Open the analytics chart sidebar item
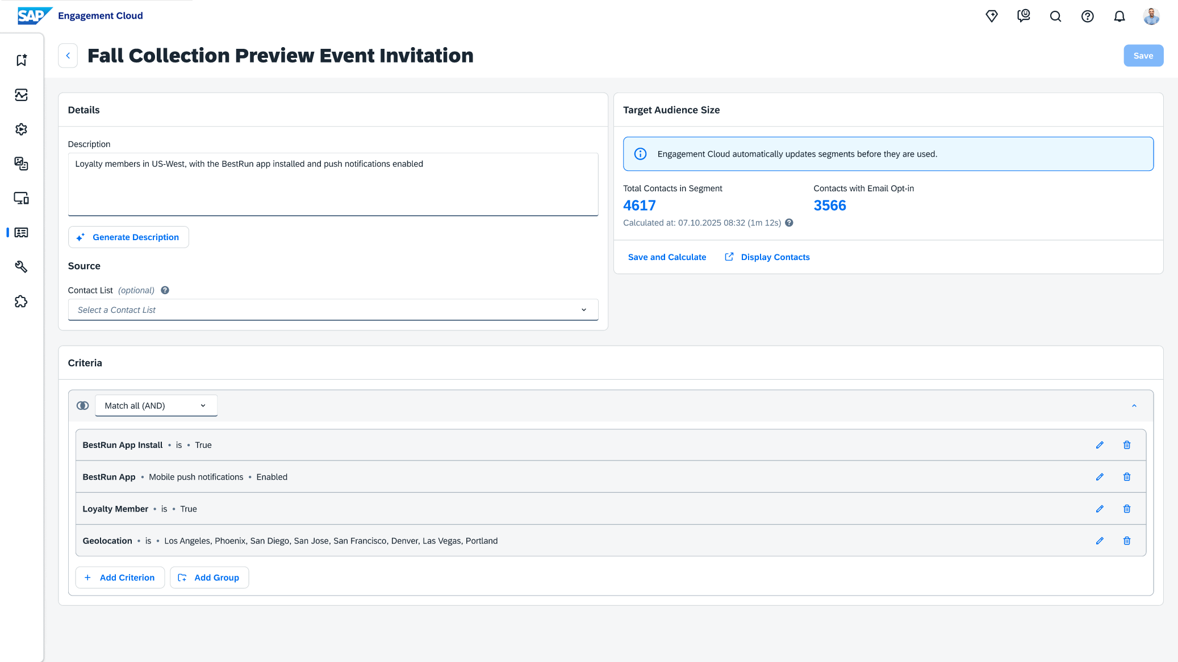 (x=22, y=95)
